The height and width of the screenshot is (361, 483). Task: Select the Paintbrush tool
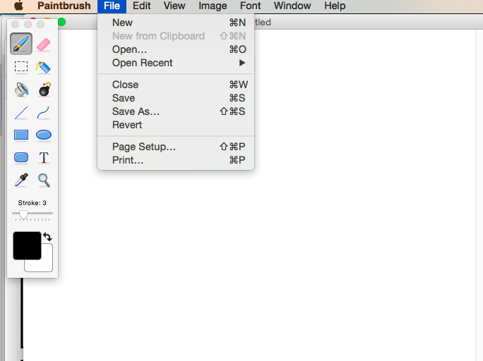(21, 44)
